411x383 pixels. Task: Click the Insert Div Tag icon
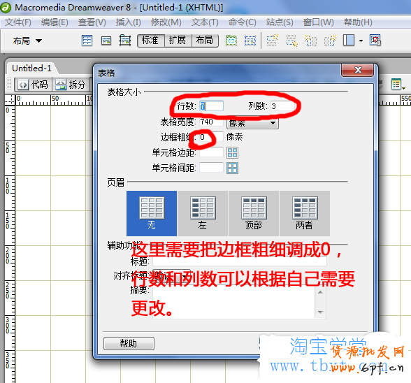click(106, 41)
